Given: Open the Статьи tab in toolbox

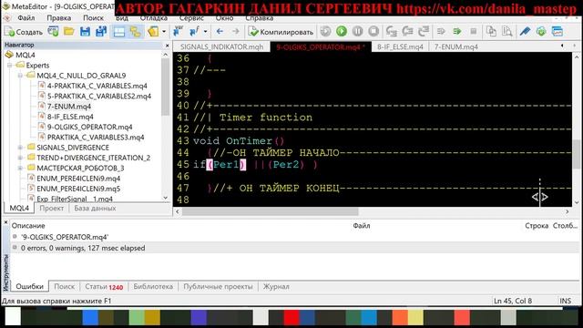Looking at the screenshot, I should [104, 287].
